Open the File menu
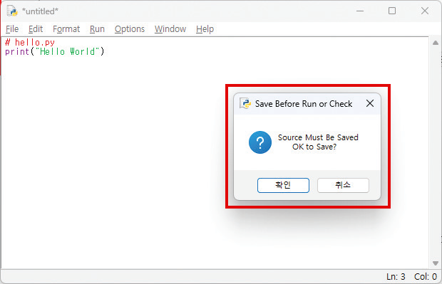Viewport: 442px width, 284px height. pos(12,29)
